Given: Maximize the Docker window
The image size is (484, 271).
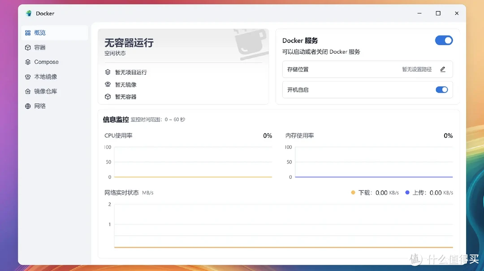Looking at the screenshot, I should click(438, 13).
